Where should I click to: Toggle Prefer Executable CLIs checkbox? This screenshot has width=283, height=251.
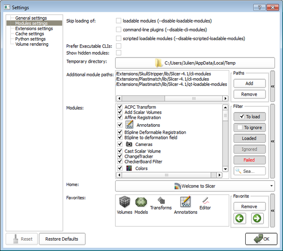click(x=119, y=46)
